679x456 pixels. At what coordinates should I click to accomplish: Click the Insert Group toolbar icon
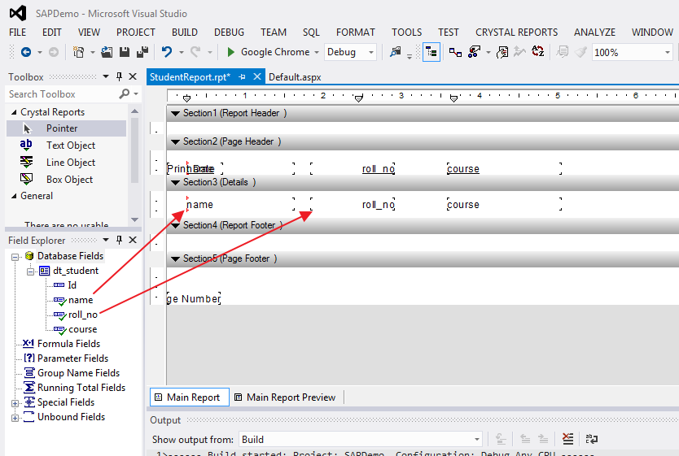455,52
